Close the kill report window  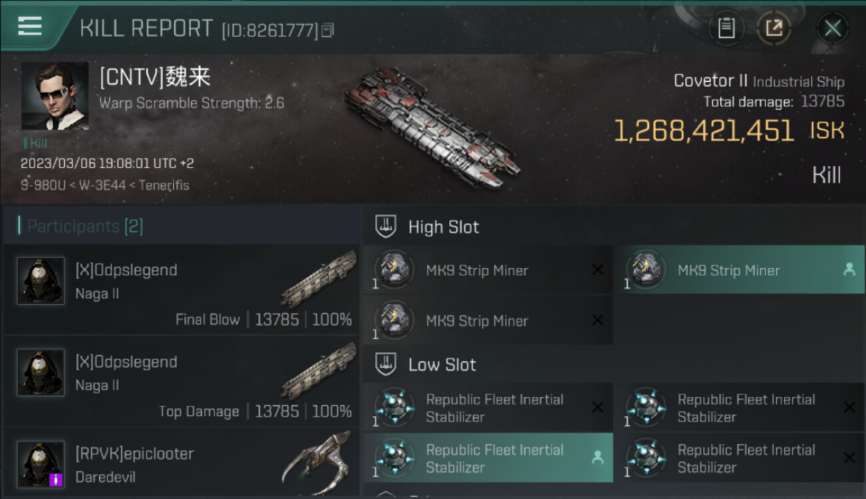[x=832, y=29]
